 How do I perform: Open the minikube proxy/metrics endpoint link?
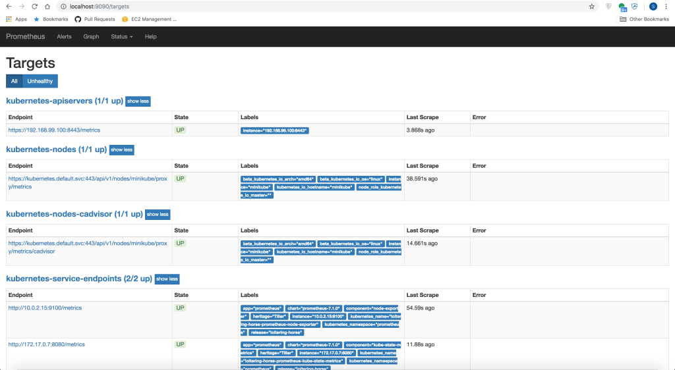click(x=88, y=182)
